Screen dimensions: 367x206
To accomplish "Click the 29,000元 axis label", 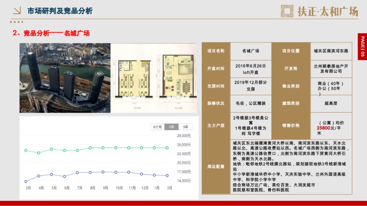I will coord(184,136).
